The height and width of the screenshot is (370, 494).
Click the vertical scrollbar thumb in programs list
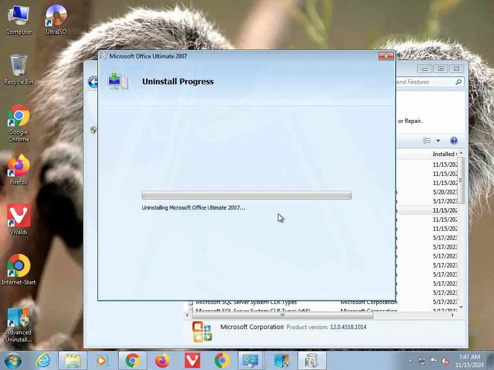[x=461, y=180]
